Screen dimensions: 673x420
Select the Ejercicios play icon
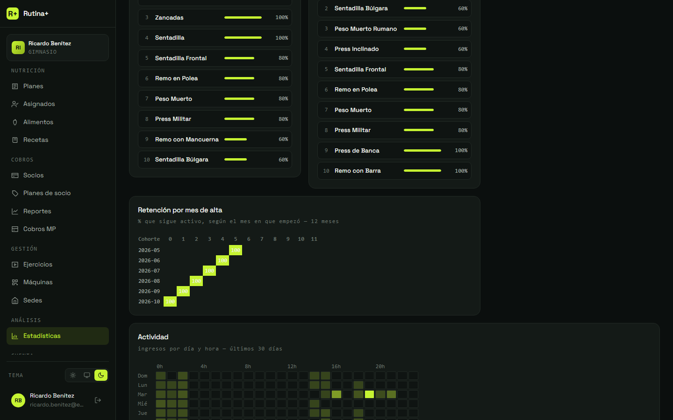[x=15, y=265]
